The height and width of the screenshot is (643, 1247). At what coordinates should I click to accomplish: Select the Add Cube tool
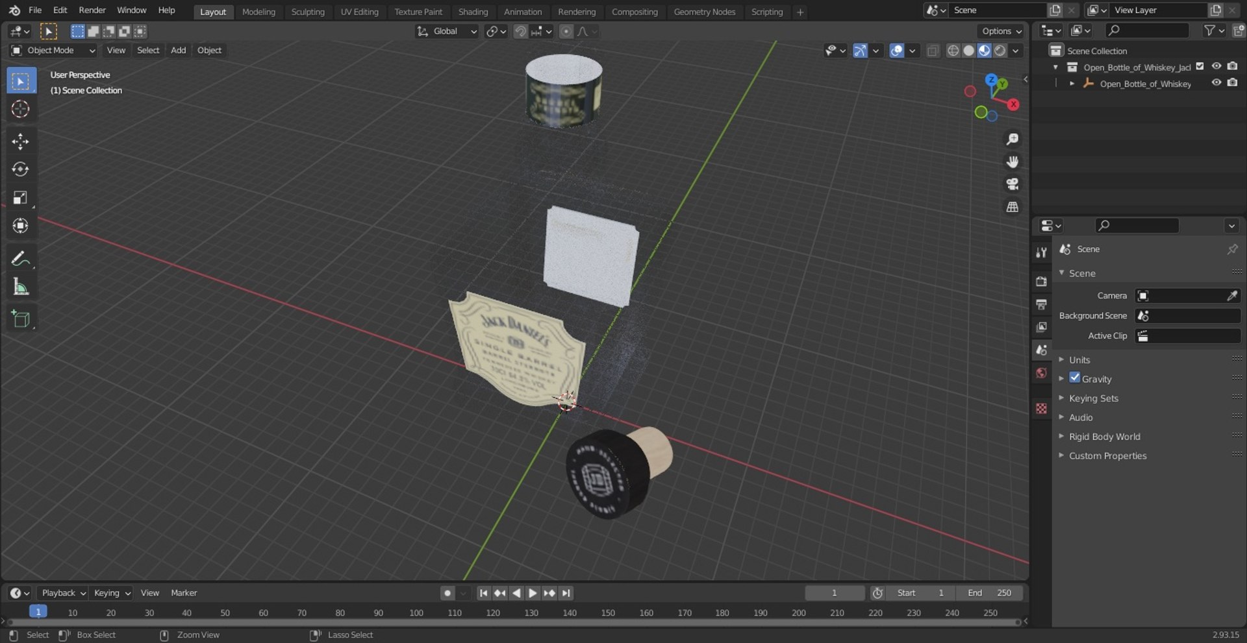tap(21, 319)
